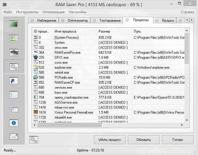
Task: Click the horizontal scrollbar right arrow
Action: tap(182, 125)
